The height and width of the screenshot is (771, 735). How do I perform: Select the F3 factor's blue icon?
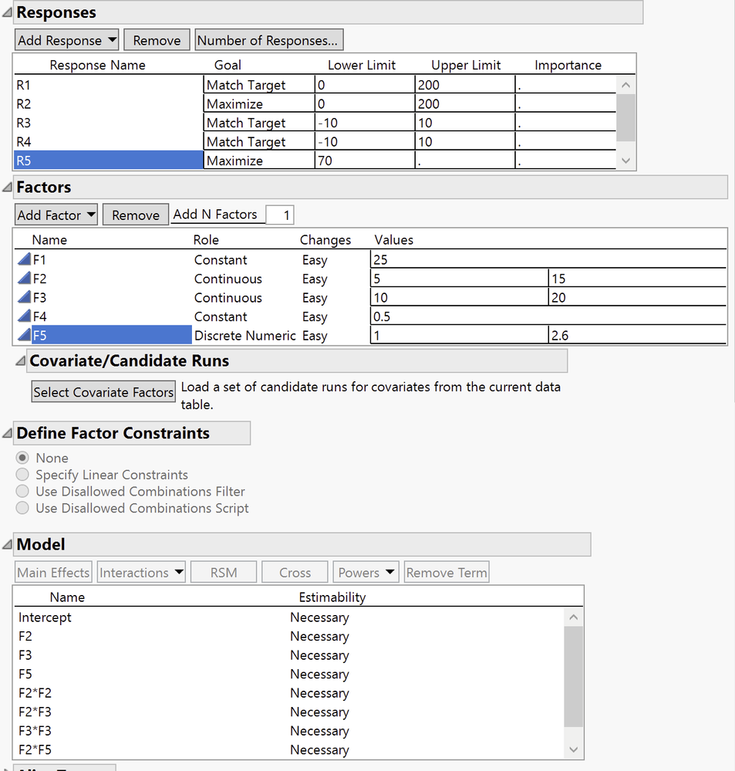click(x=24, y=298)
